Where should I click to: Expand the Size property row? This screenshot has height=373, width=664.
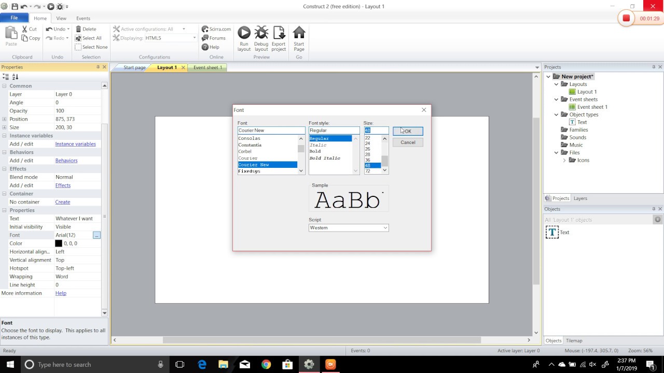pos(4,127)
